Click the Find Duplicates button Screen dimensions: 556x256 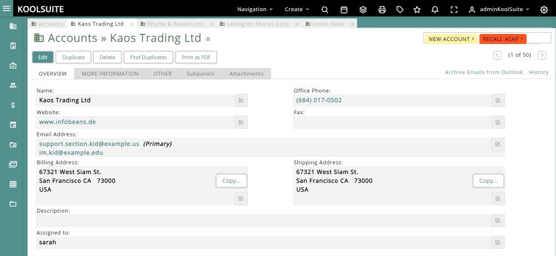(149, 57)
